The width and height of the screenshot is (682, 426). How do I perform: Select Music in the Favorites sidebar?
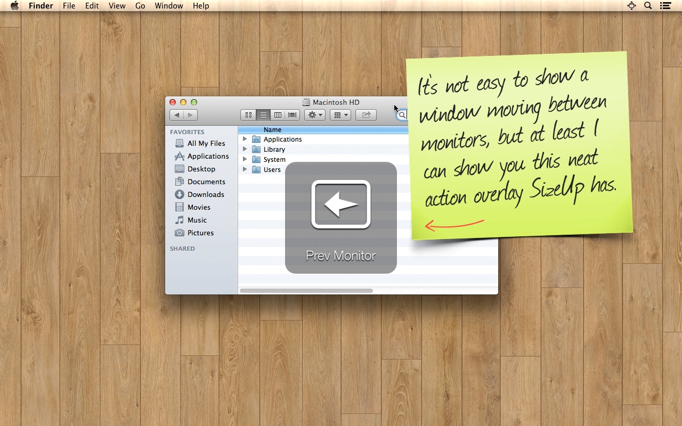pos(197,220)
